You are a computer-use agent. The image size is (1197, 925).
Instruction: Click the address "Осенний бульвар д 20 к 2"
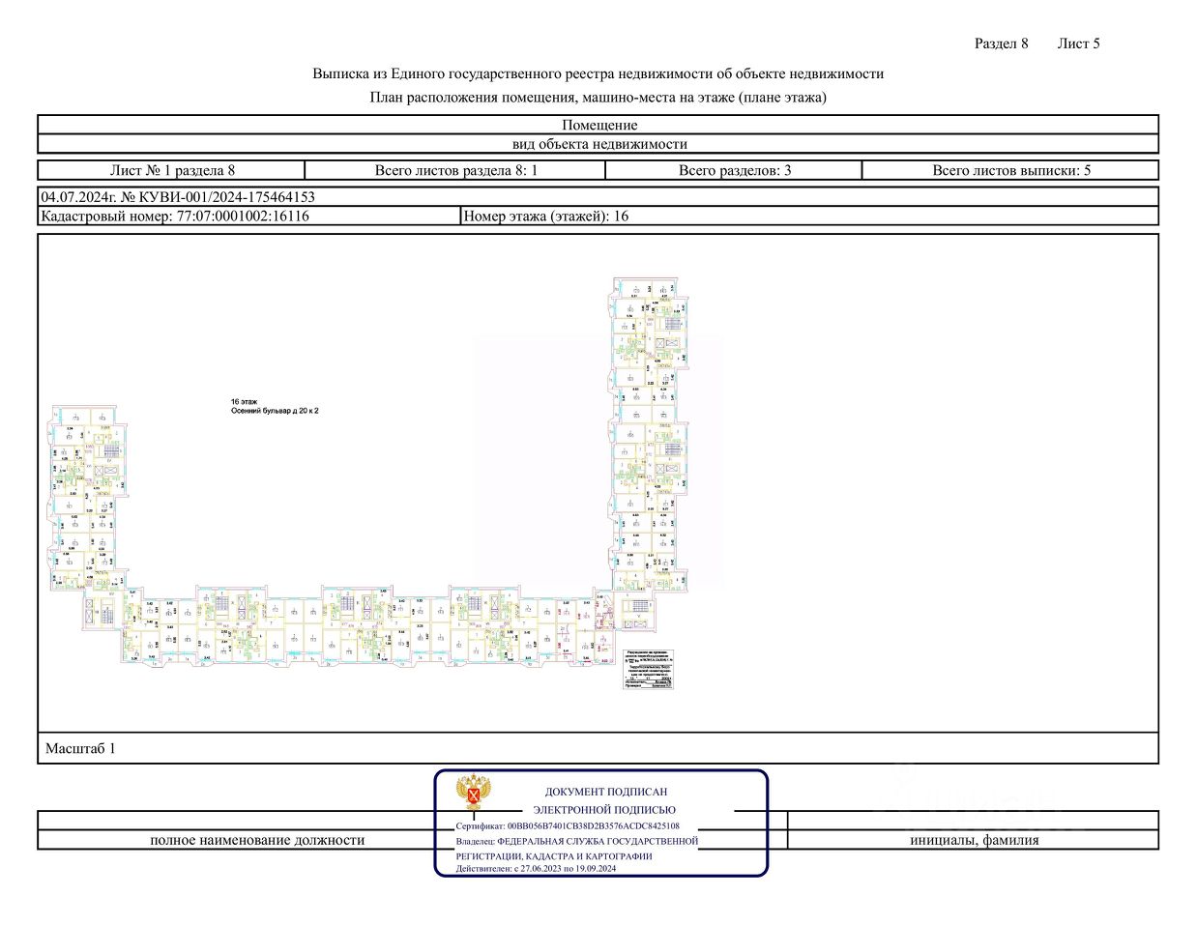pos(275,411)
